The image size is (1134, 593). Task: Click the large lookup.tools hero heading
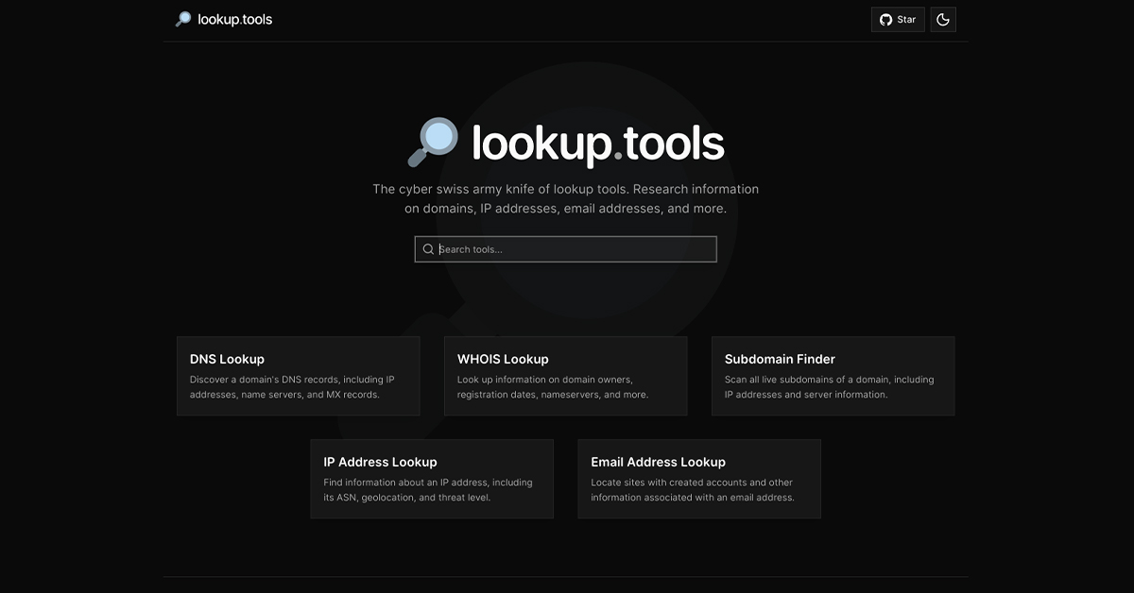[x=597, y=144]
